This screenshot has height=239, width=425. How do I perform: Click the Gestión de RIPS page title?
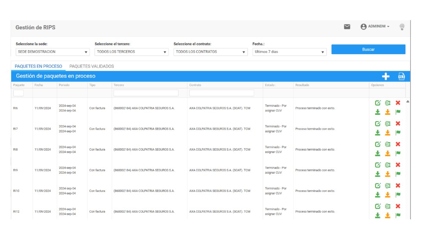coord(35,28)
